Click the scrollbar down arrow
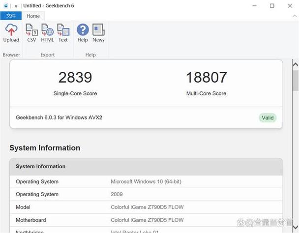 point(296,227)
